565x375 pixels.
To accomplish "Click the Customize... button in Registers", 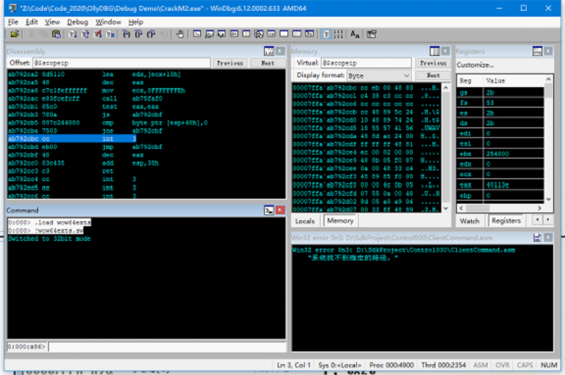I will point(476,65).
